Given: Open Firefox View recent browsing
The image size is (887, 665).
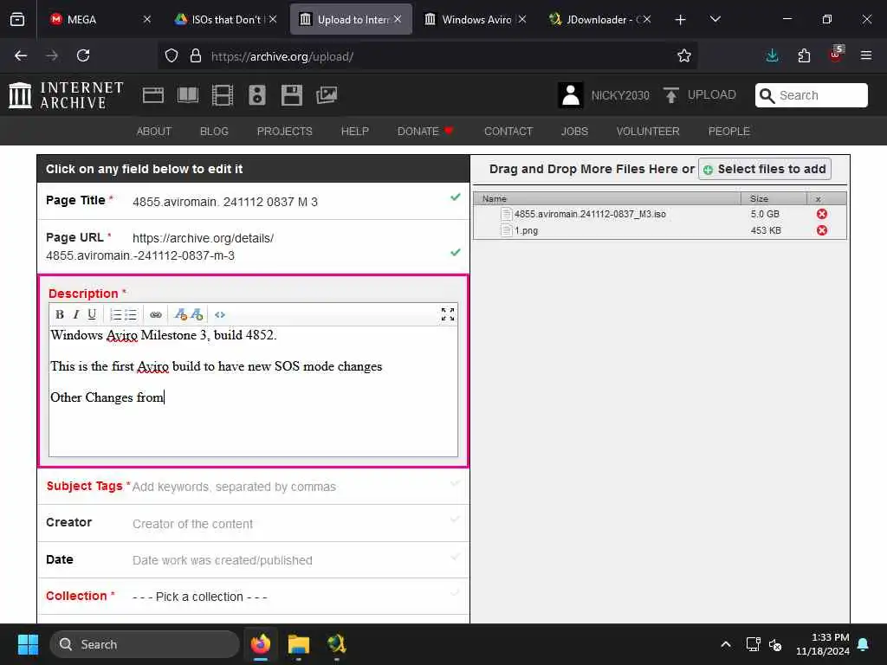Looking at the screenshot, I should (x=17, y=20).
